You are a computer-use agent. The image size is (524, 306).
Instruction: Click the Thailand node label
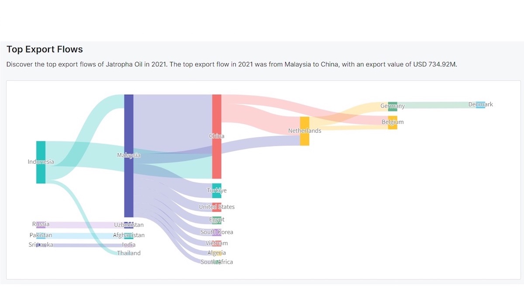tap(129, 253)
